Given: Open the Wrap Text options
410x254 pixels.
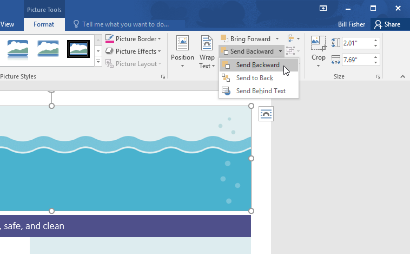Looking at the screenshot, I should (207, 52).
